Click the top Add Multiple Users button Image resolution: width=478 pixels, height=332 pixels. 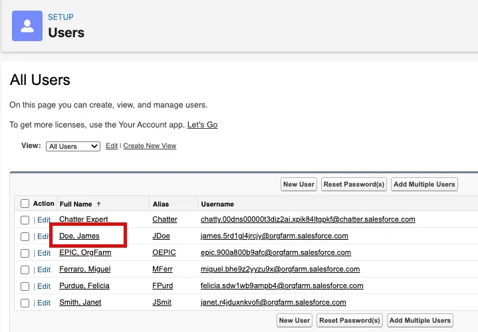[424, 185]
